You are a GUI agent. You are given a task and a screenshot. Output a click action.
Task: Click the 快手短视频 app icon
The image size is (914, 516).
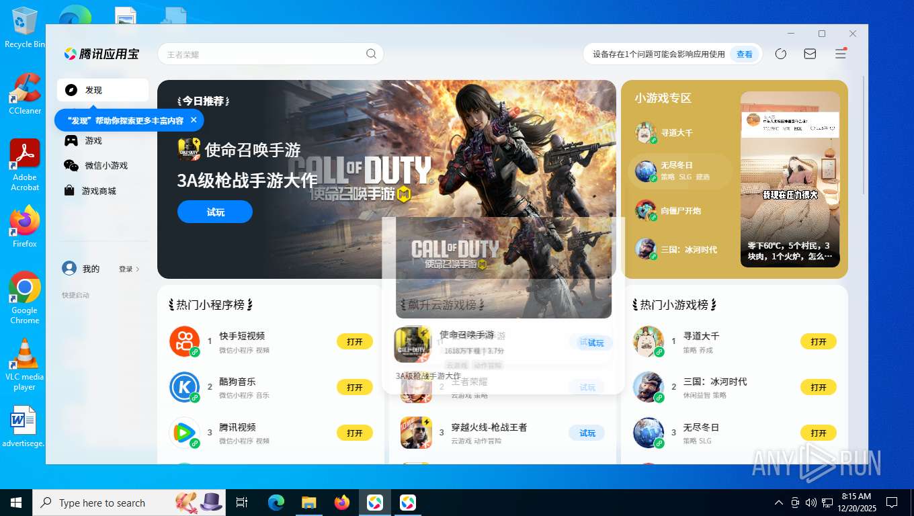(x=184, y=341)
